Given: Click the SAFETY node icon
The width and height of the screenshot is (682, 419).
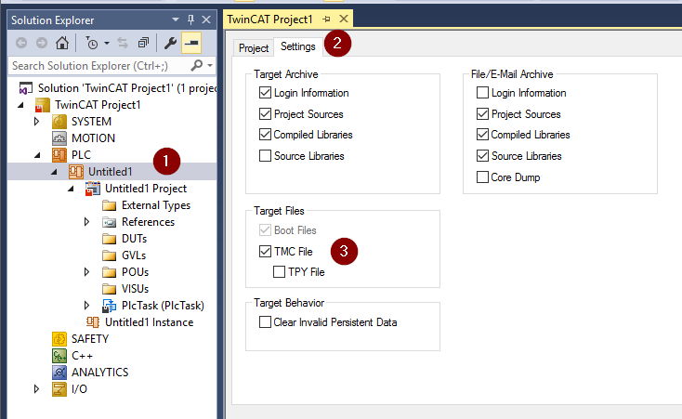Looking at the screenshot, I should click(59, 339).
